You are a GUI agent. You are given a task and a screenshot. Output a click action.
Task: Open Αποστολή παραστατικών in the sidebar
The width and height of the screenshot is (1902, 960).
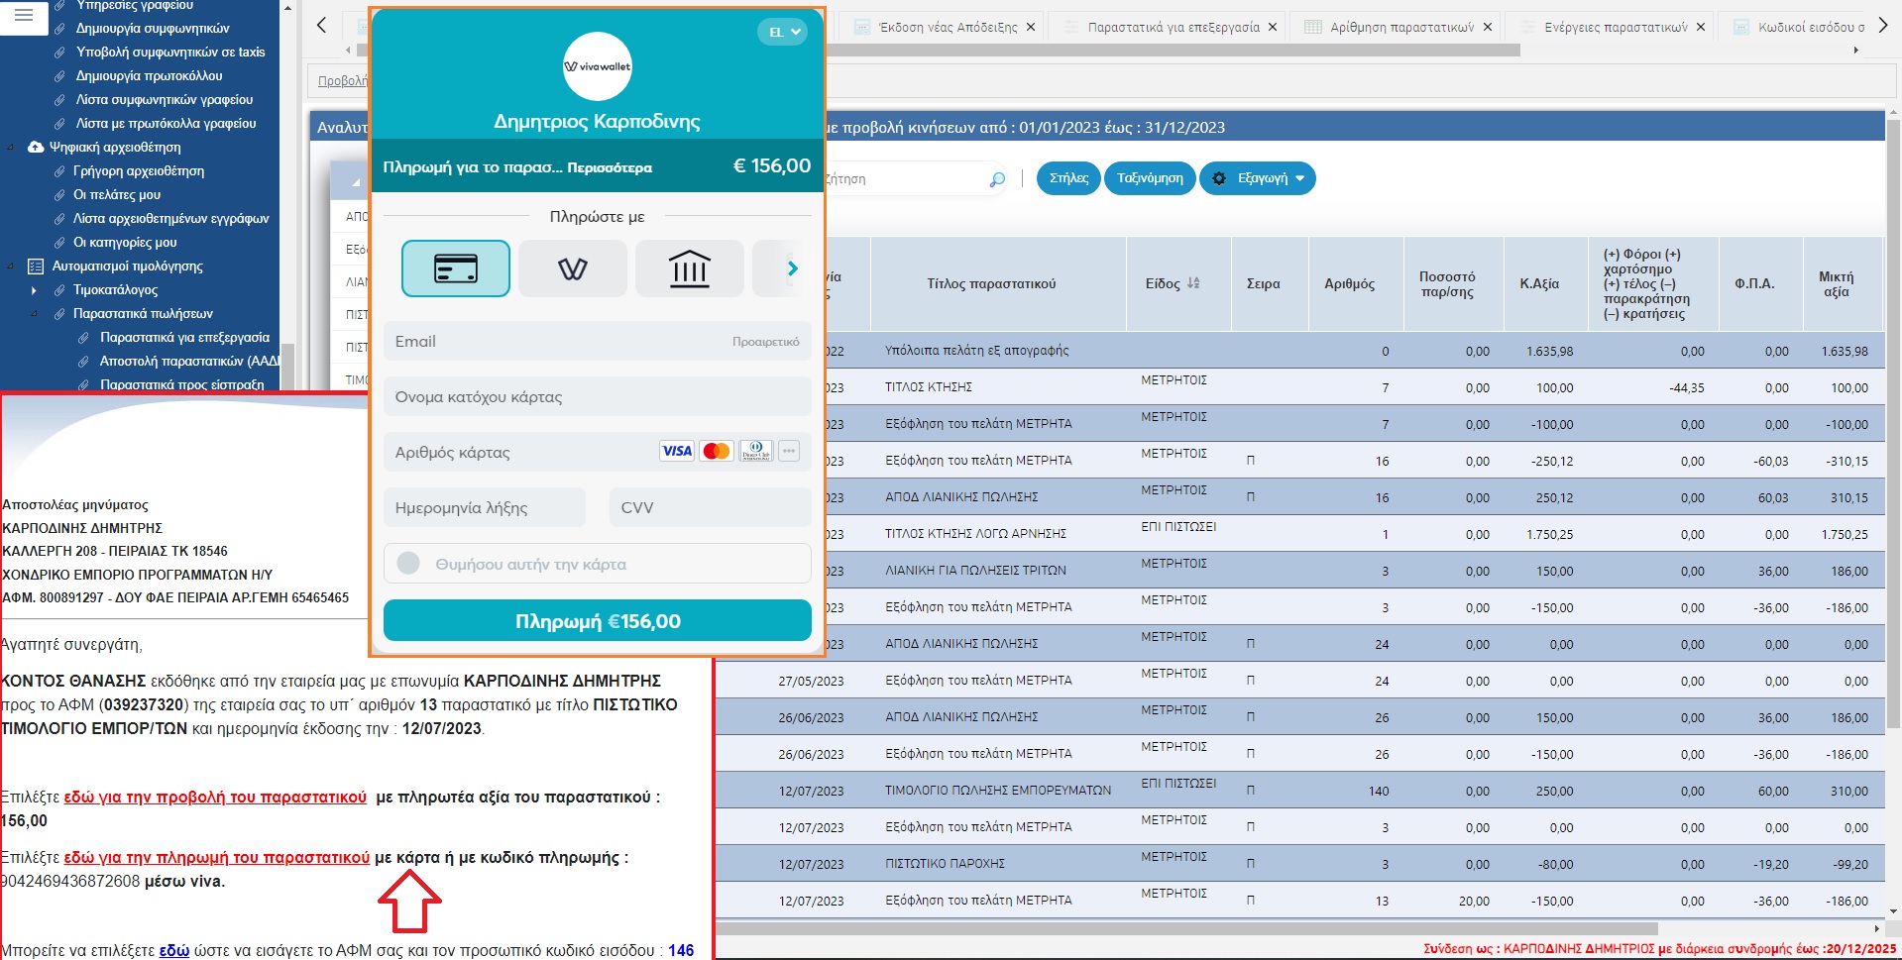click(x=189, y=361)
